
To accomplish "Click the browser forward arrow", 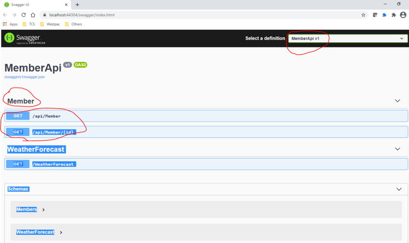I will [14, 15].
